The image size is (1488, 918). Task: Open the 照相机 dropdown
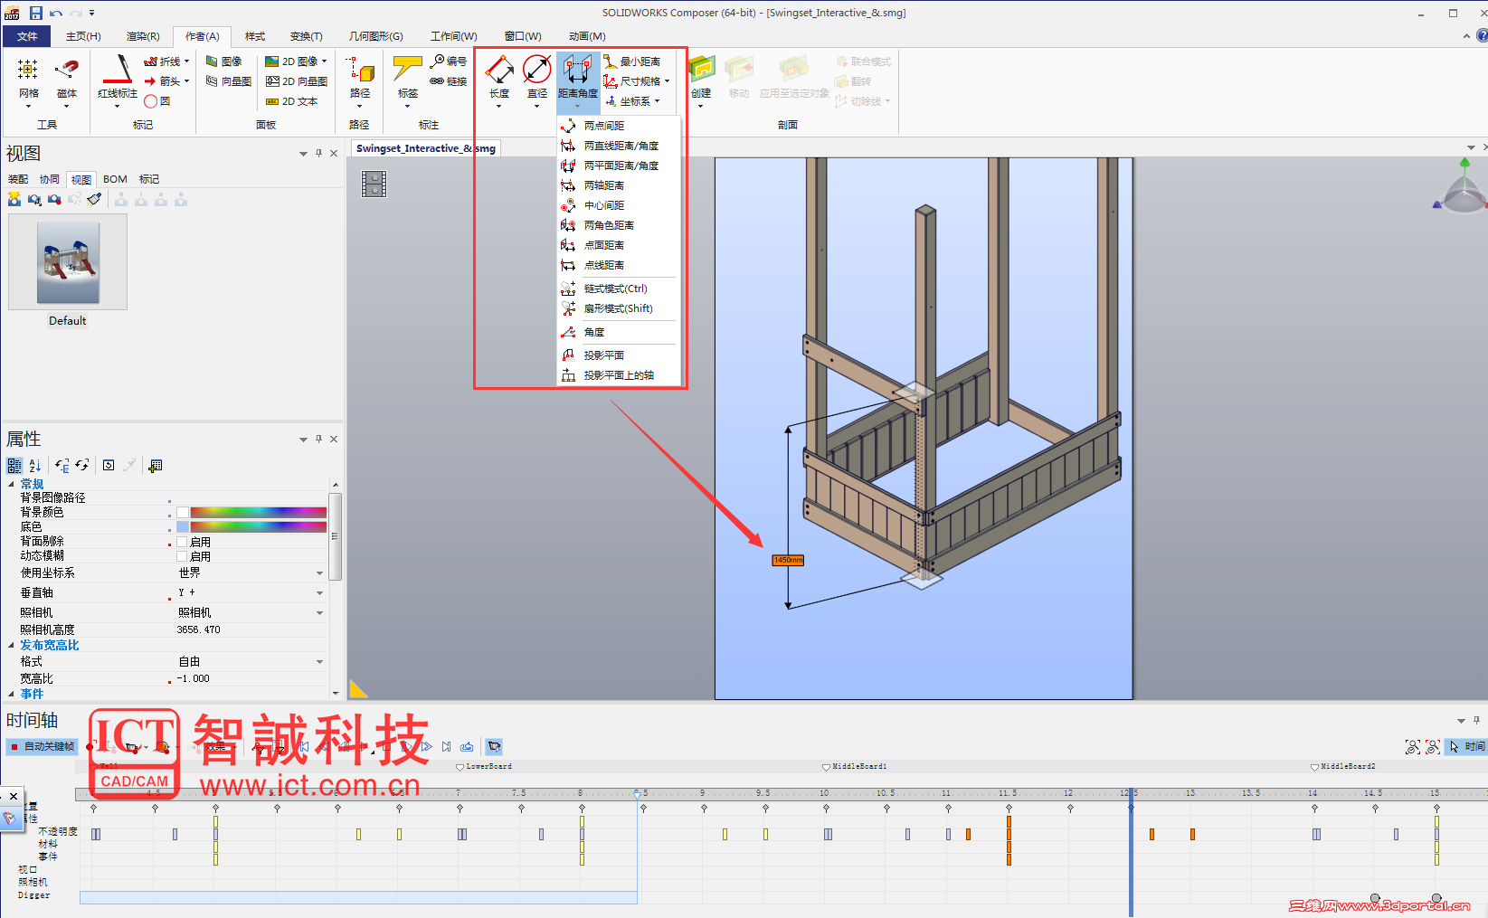(319, 613)
